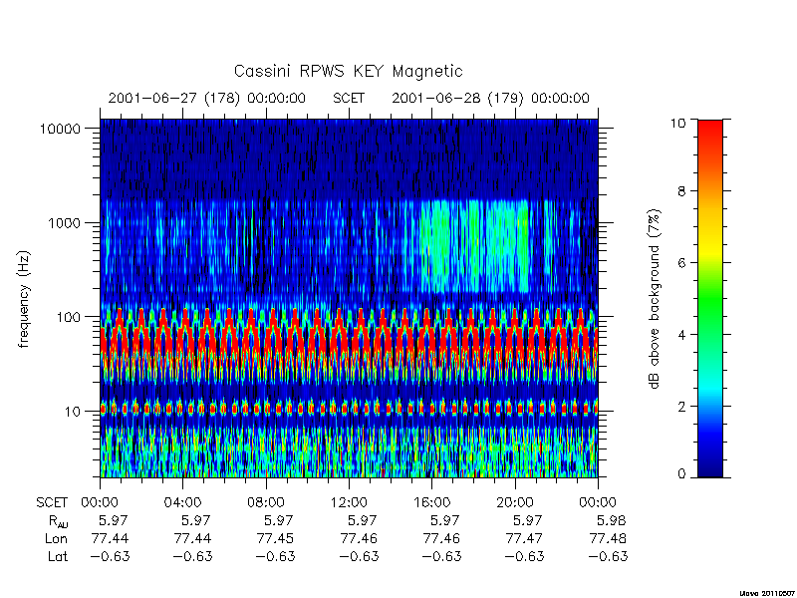Click the R_AU row label
The width and height of the screenshot is (797, 598).
58,521
